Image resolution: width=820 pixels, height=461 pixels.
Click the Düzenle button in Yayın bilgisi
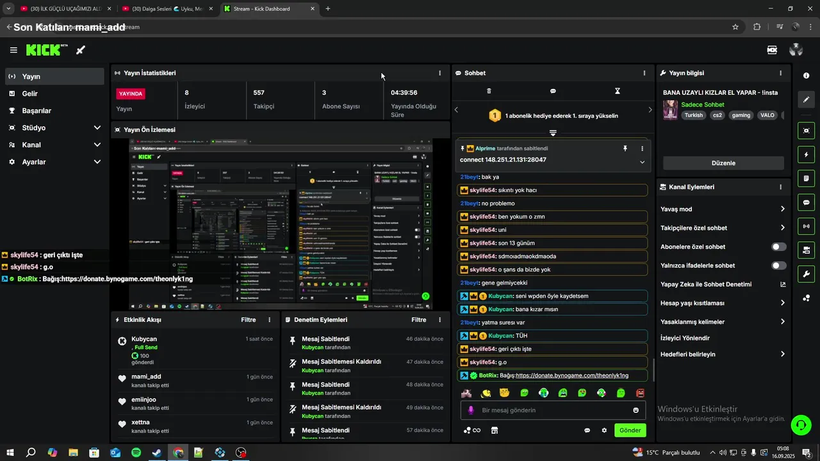pyautogui.click(x=723, y=163)
